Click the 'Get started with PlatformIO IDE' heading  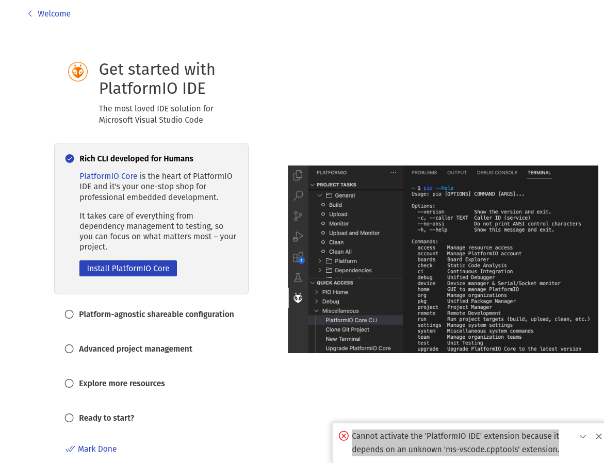click(x=157, y=79)
